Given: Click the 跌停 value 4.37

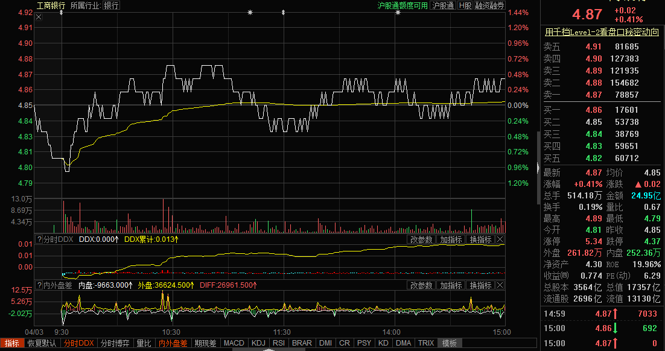Looking at the screenshot, I should tap(652, 241).
